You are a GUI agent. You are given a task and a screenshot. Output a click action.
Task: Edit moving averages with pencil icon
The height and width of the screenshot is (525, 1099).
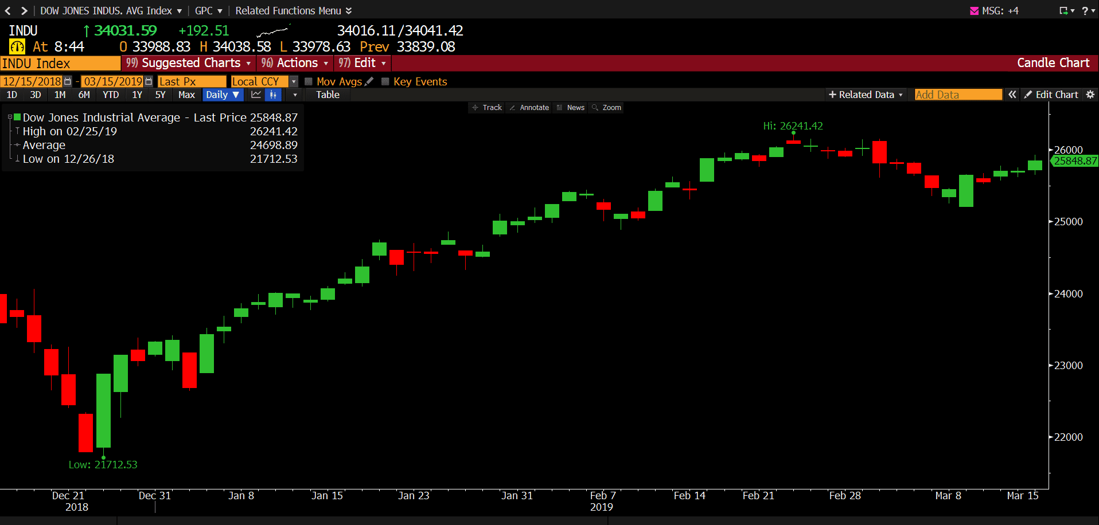point(369,81)
